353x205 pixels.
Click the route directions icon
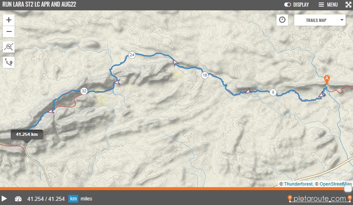[x=9, y=62]
